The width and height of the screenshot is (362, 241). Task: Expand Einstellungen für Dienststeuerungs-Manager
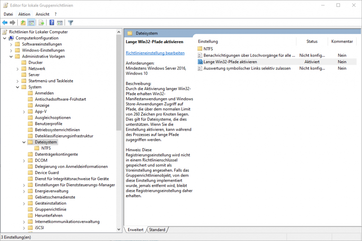click(x=24, y=185)
